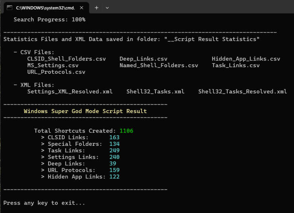
Task: Click Task_Links.csv file name
Action: click(x=236, y=65)
